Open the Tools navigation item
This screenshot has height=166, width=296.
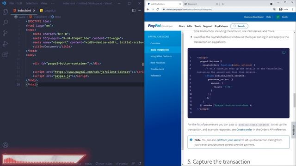(197, 26)
